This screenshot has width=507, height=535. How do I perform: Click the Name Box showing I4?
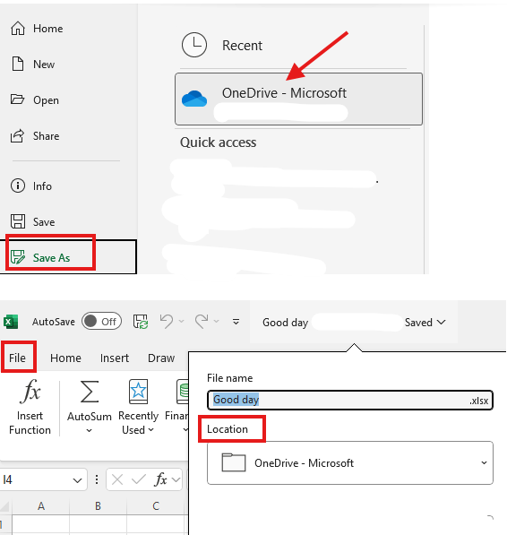(x=36, y=479)
